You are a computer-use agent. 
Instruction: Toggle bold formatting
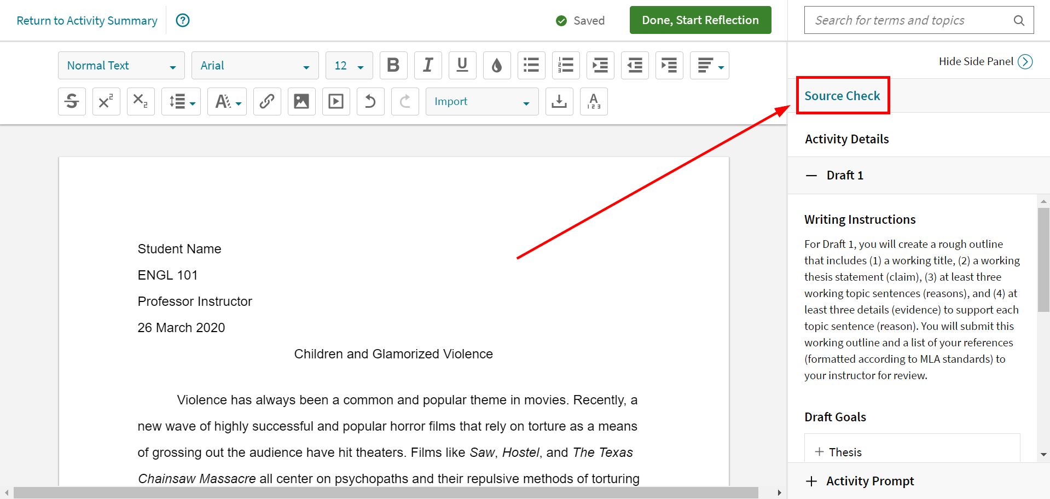[393, 65]
